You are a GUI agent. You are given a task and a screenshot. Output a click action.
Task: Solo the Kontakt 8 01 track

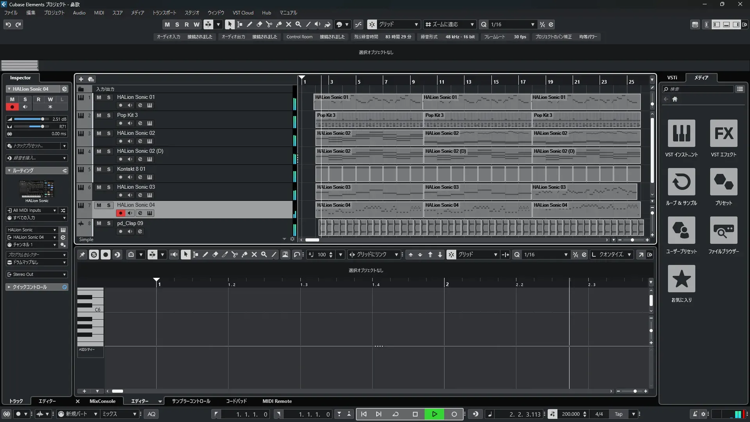(109, 169)
